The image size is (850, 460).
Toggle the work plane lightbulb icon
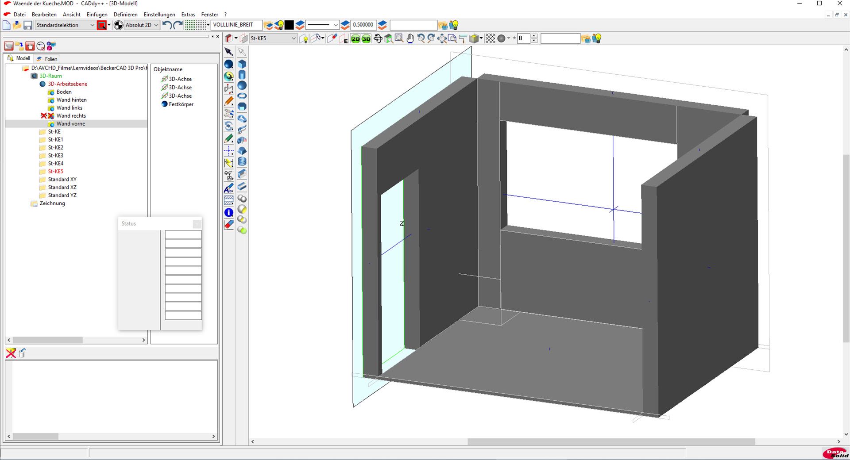point(304,39)
